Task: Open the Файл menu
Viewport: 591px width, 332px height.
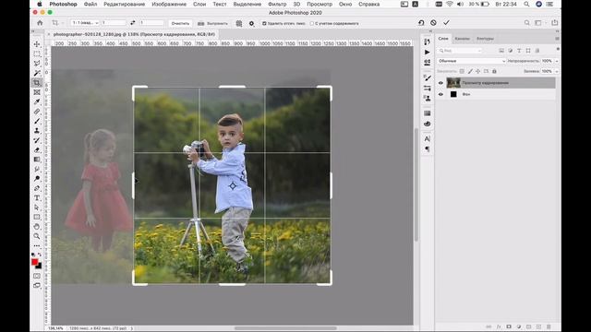Action: pos(90,4)
